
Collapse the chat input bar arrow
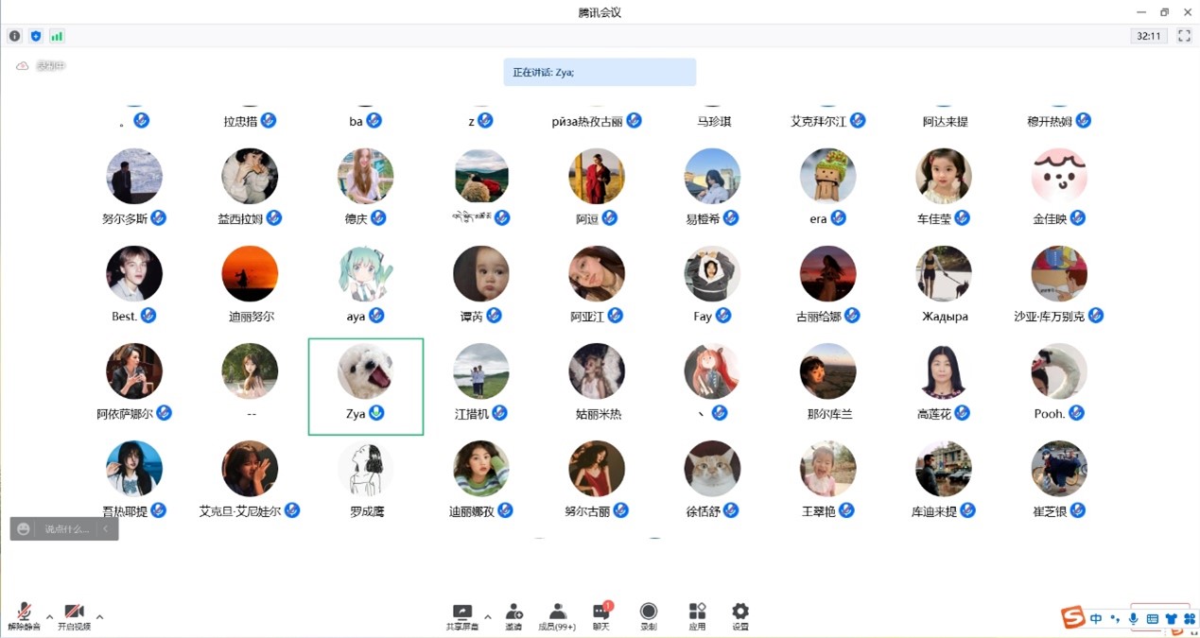[106, 529]
